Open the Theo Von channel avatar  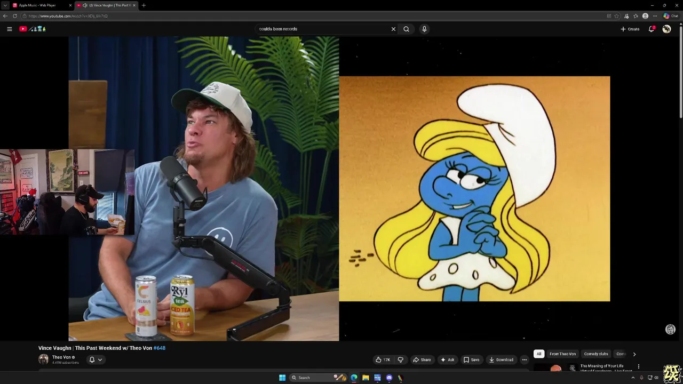coord(43,359)
